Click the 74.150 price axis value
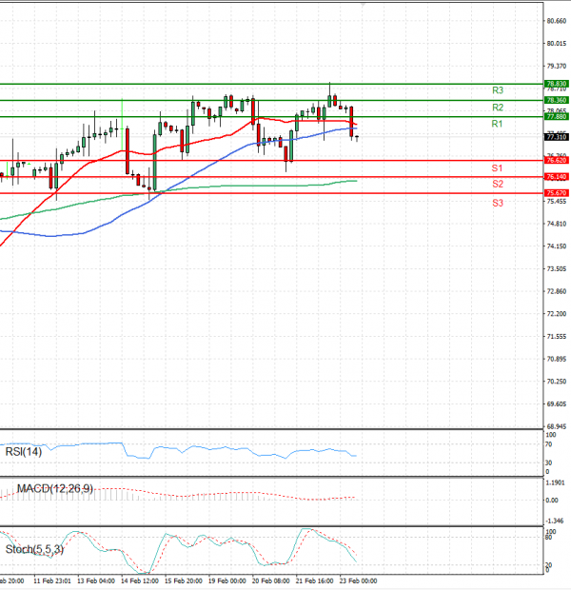Screen dimensions: 571x590 (x=557, y=246)
